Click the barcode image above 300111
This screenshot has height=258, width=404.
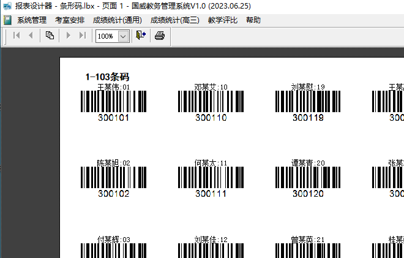coord(211,177)
